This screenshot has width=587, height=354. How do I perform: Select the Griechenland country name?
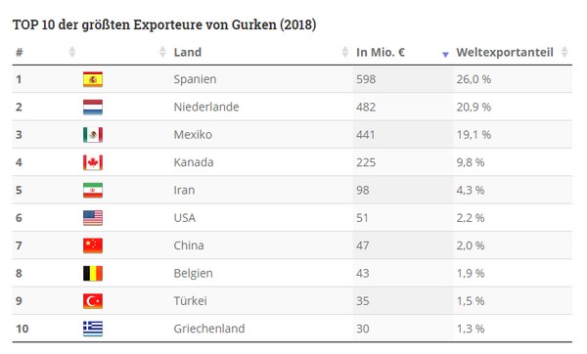[x=209, y=329]
